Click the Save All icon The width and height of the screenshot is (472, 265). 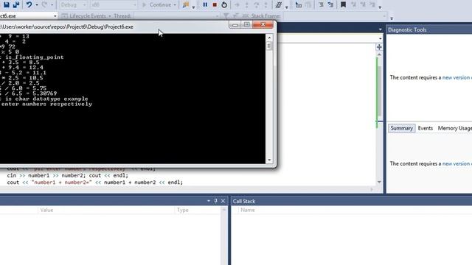[x=16, y=4]
